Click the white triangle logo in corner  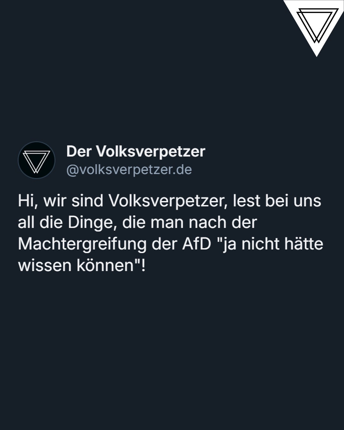316,25
